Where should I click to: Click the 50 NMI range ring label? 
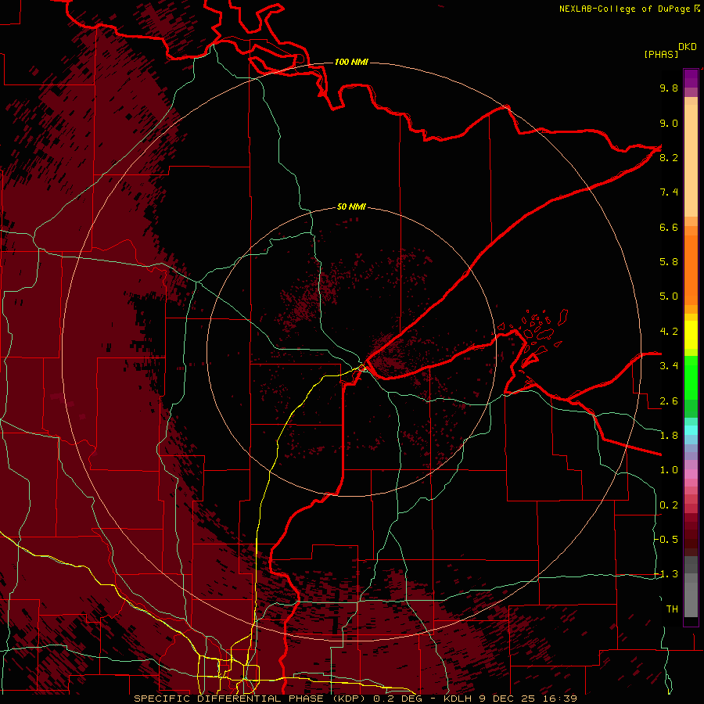(x=351, y=207)
